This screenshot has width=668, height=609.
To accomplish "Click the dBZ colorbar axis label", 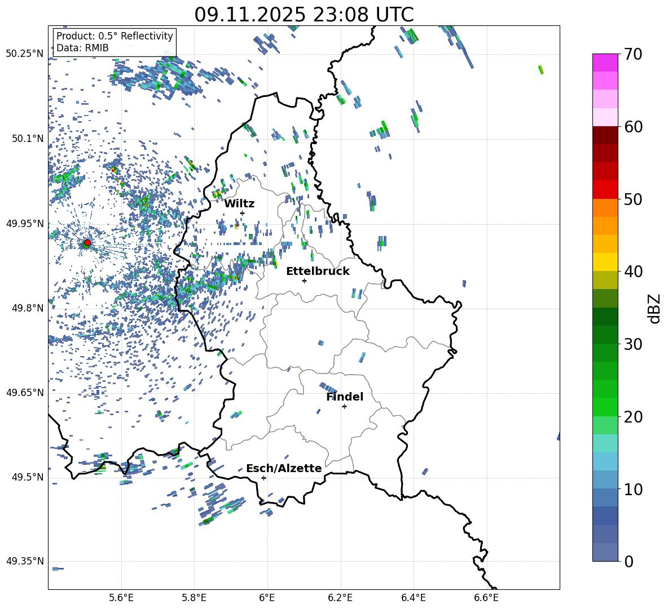I will pos(654,308).
